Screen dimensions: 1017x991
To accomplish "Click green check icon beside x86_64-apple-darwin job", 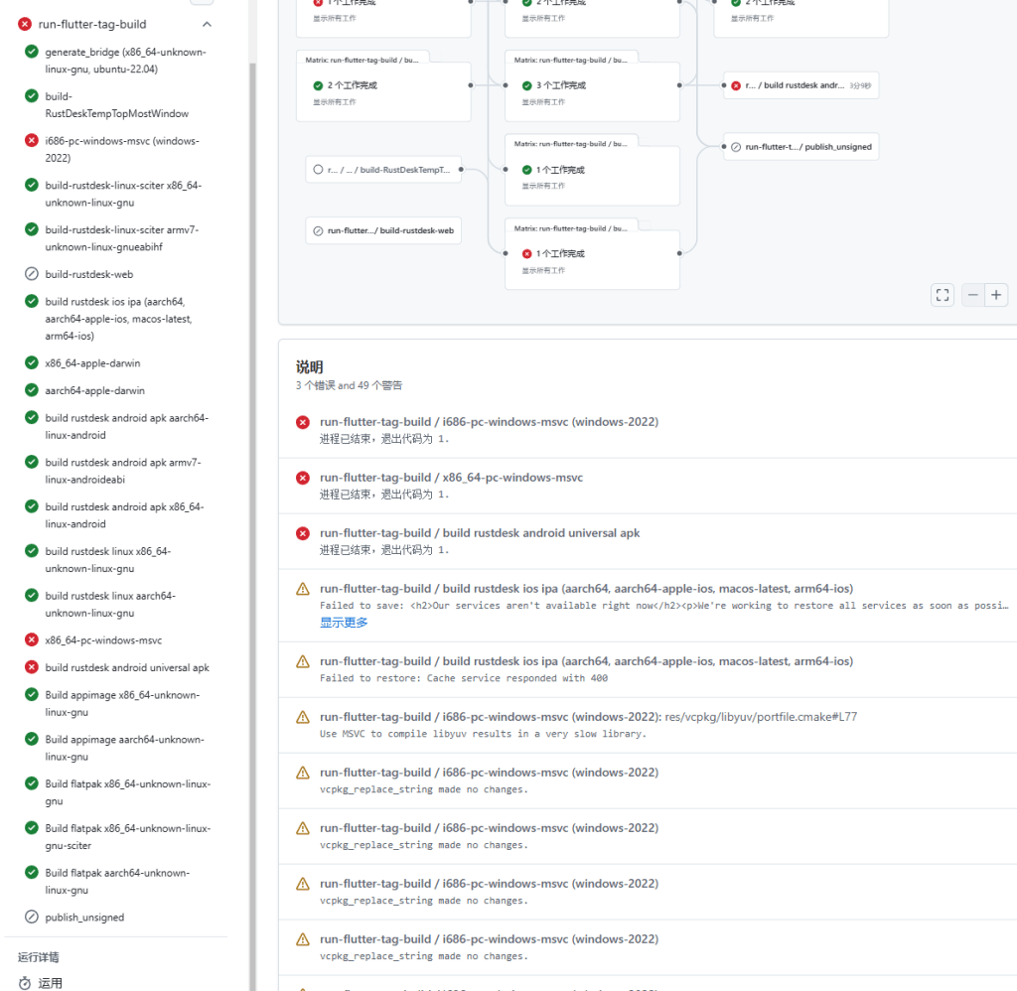I will 32,363.
